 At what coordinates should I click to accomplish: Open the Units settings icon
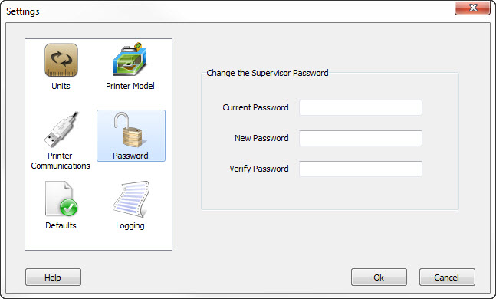tap(61, 60)
